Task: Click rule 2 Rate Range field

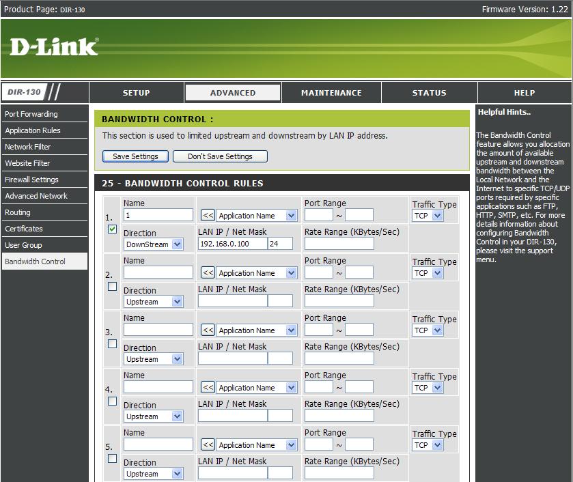Action: (339, 301)
